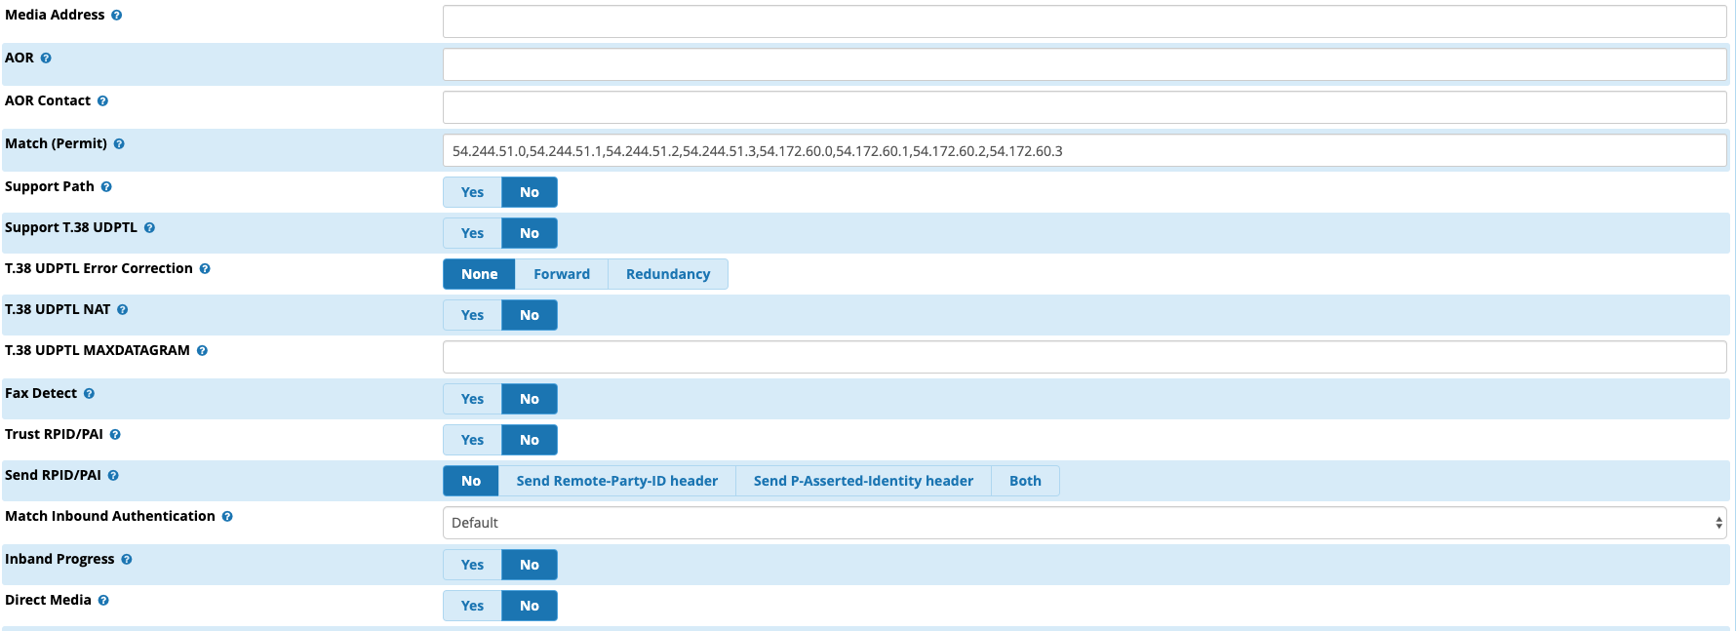
Task: Show help for Match (Permit)
Action: [119, 144]
